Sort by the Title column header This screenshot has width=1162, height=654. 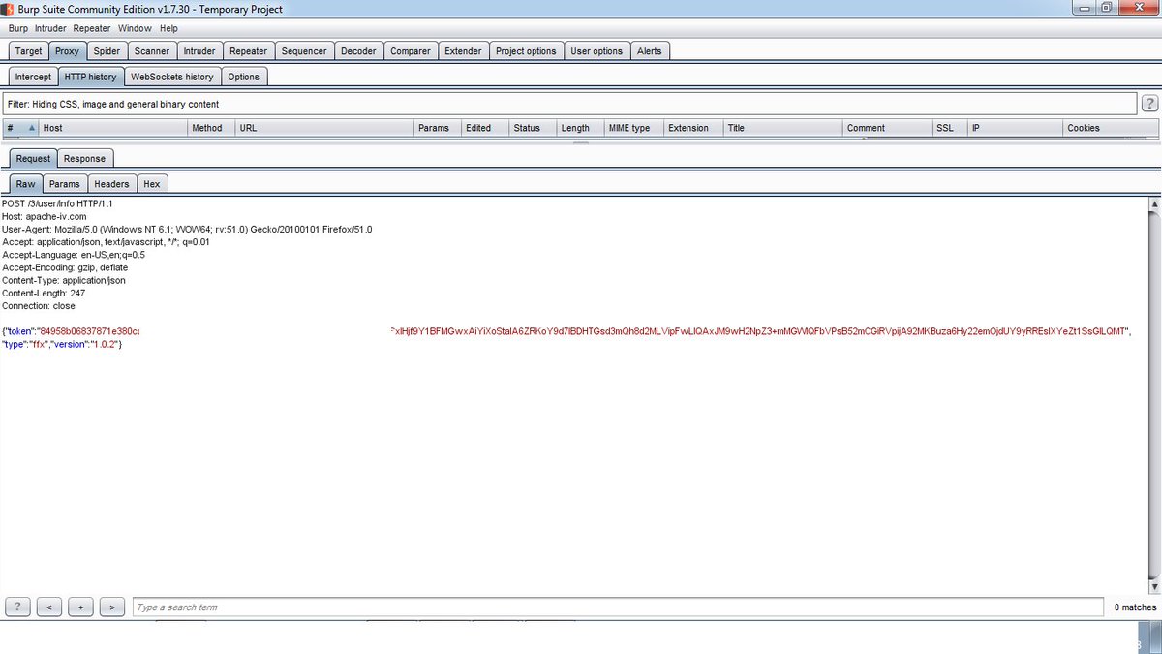click(x=783, y=128)
